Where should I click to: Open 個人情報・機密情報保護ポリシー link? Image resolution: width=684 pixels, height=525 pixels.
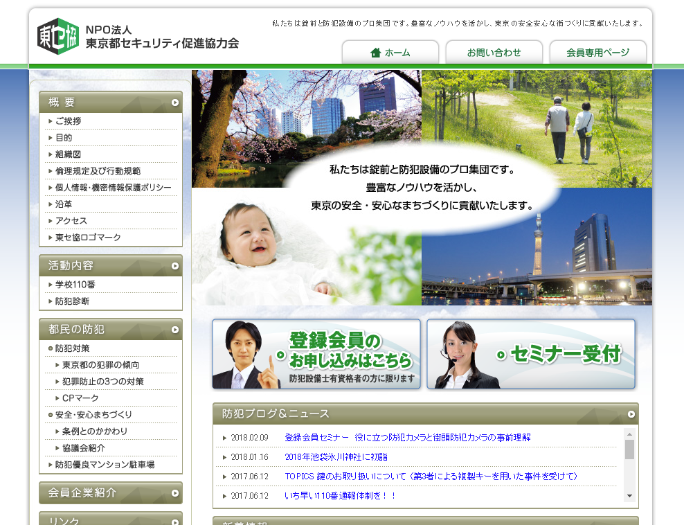(113, 187)
